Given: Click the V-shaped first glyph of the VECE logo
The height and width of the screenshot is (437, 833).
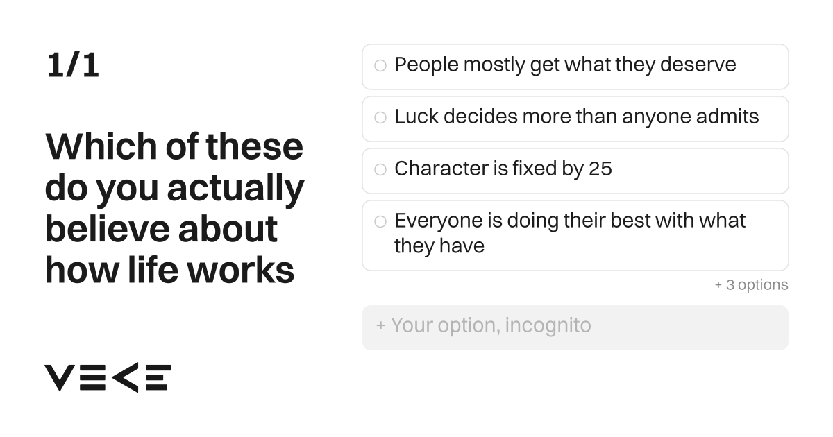Looking at the screenshot, I should [x=60, y=377].
